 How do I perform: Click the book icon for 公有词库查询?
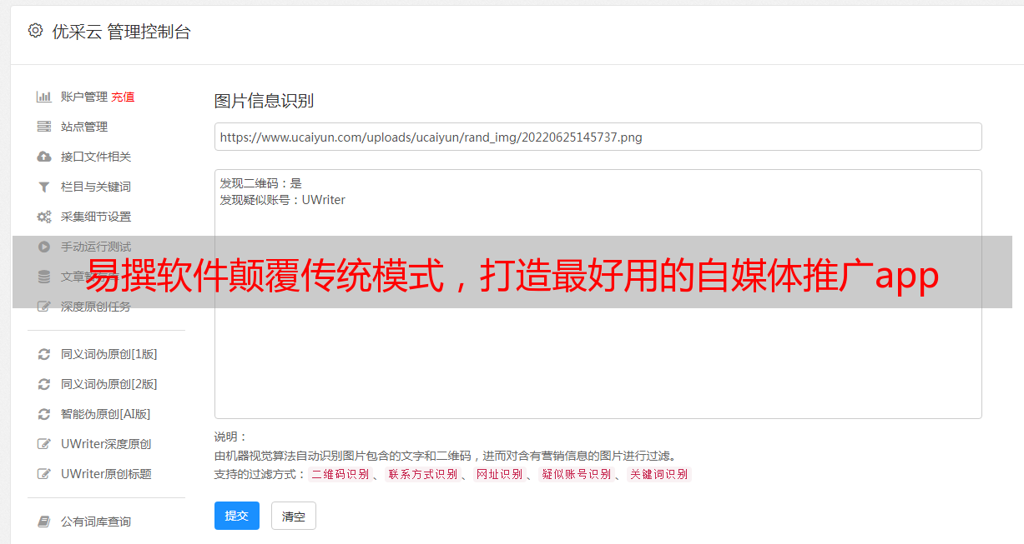point(44,522)
